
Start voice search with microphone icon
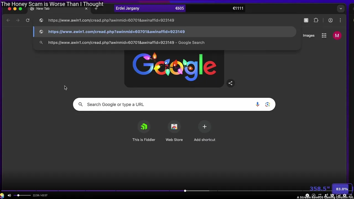point(257,104)
